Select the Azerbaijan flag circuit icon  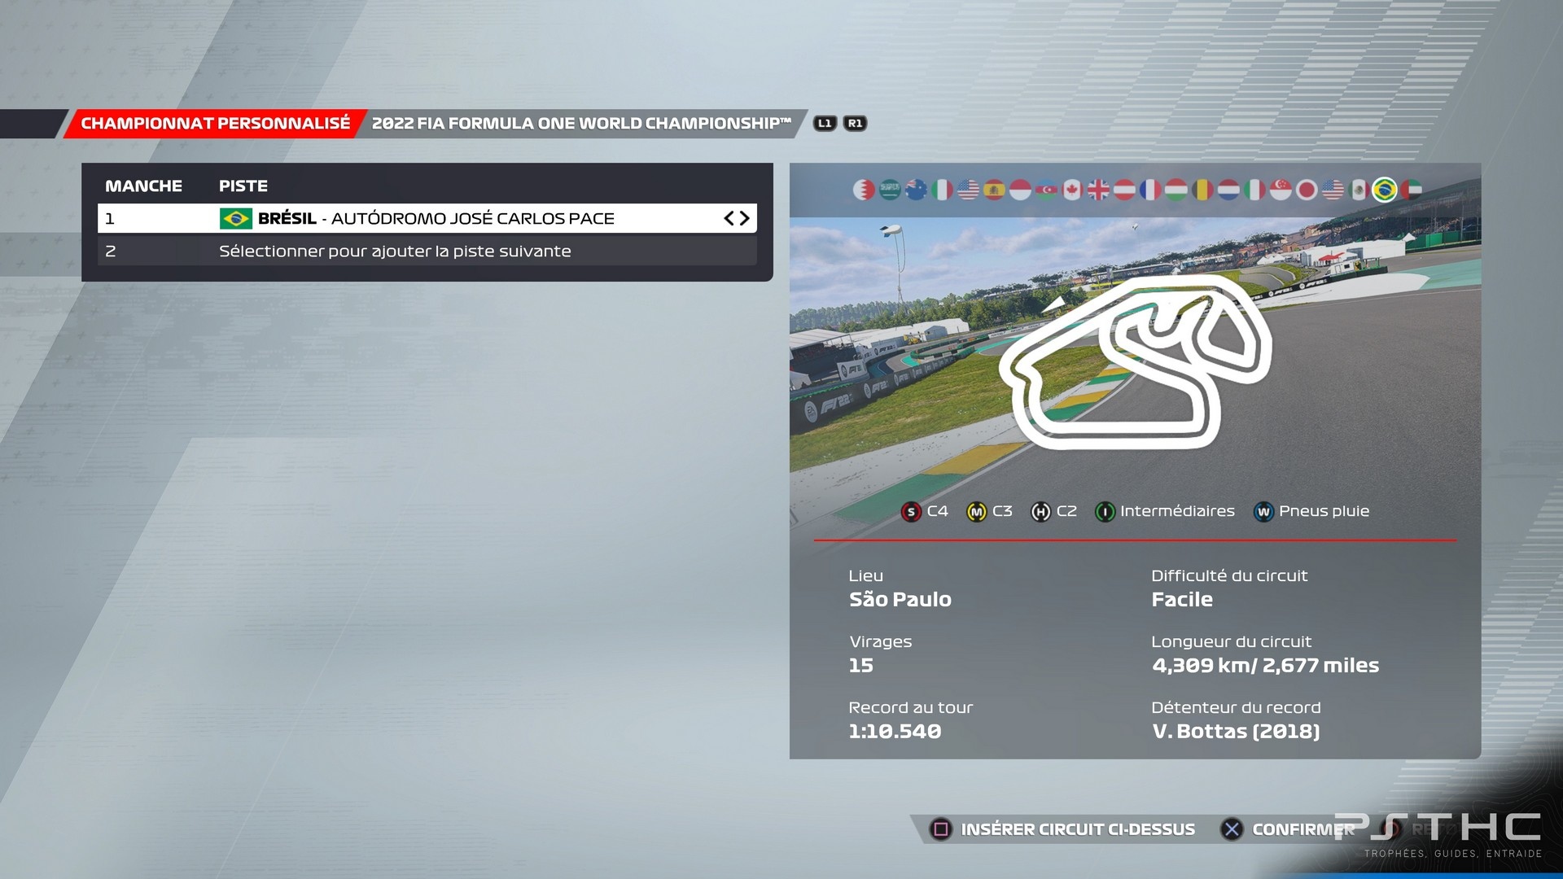[1046, 190]
